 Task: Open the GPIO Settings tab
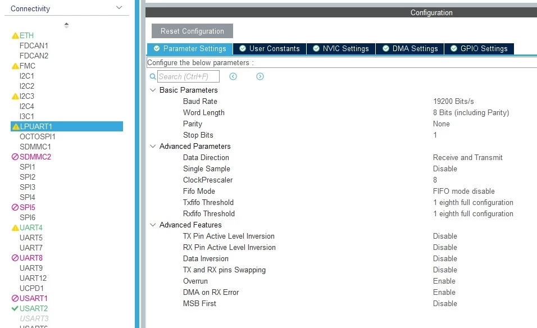click(x=479, y=49)
